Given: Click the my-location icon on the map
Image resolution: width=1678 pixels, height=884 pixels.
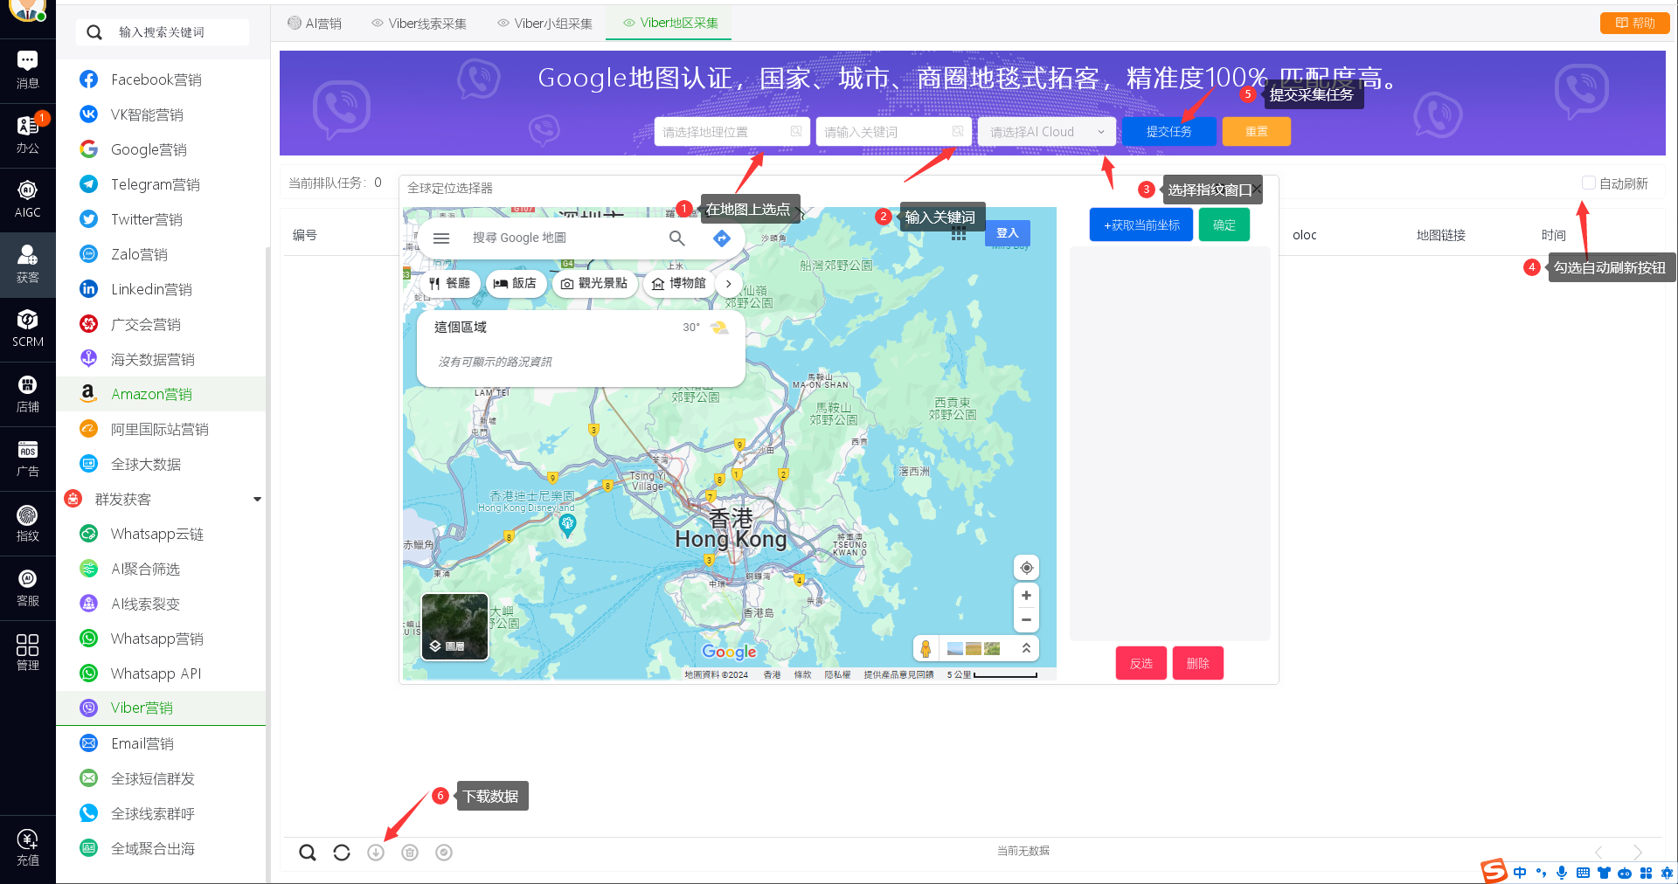Looking at the screenshot, I should (1026, 568).
